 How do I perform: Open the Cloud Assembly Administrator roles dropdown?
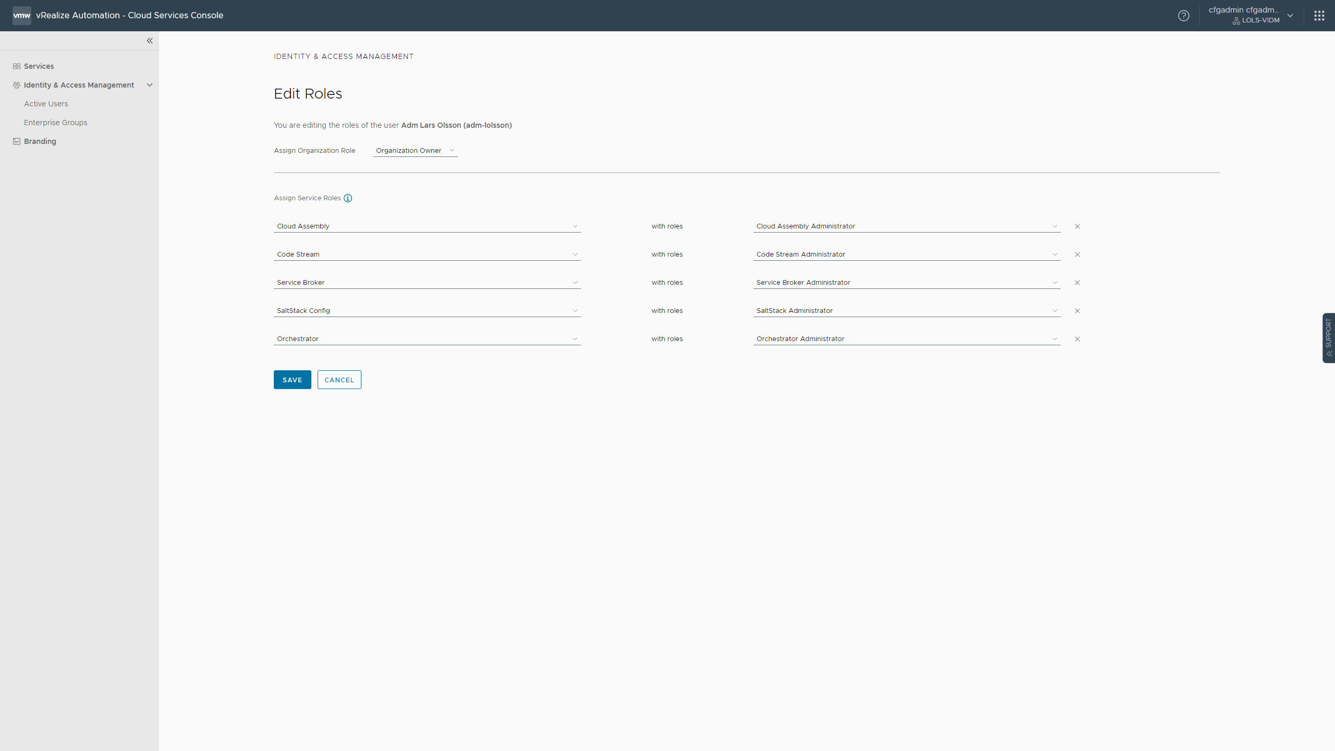coord(907,226)
